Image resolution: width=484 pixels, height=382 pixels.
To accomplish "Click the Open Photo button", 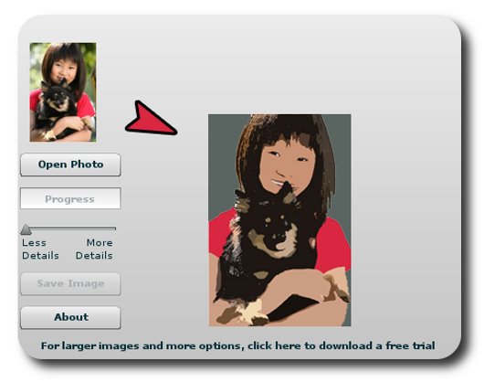I will pos(70,164).
